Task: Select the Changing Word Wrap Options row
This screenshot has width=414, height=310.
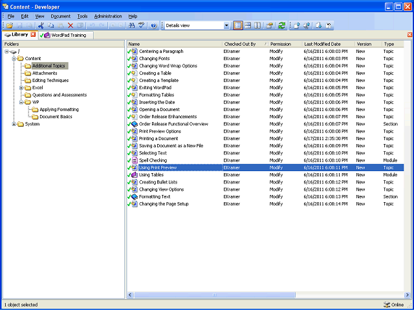Action: coord(265,66)
